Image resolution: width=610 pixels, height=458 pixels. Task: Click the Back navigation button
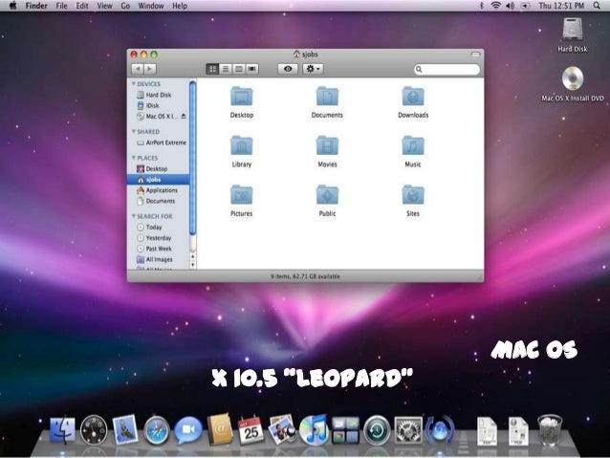coord(138,69)
